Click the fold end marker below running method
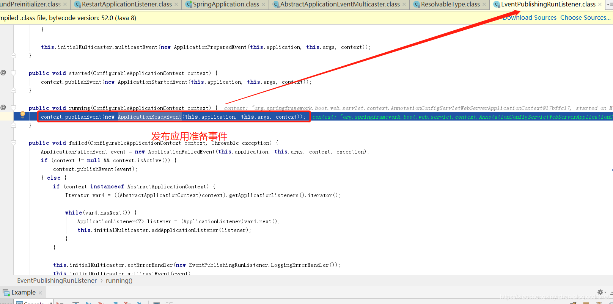Image resolution: width=613 pixels, height=304 pixels. (14, 125)
